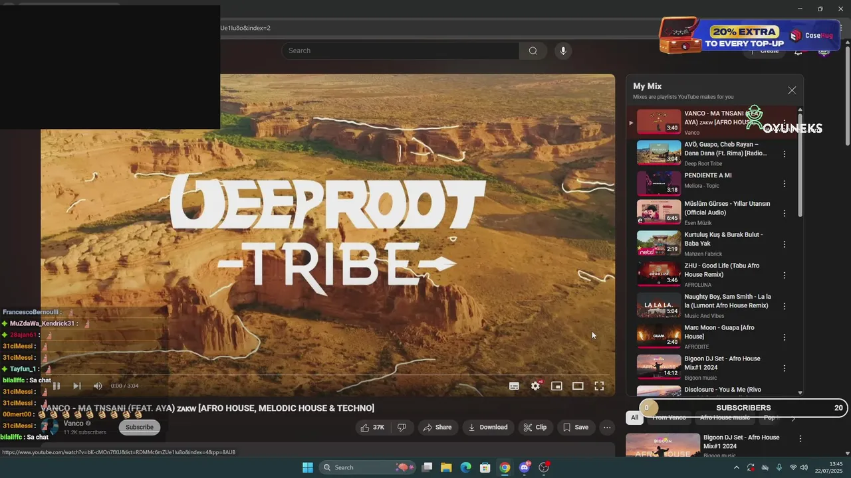Open File Explorer from the taskbar
851x478 pixels.
[446, 467]
